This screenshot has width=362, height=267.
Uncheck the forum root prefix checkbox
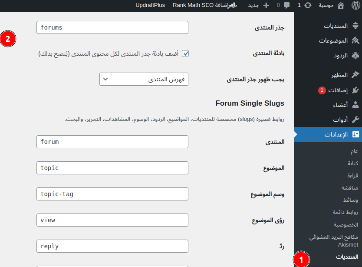(185, 53)
